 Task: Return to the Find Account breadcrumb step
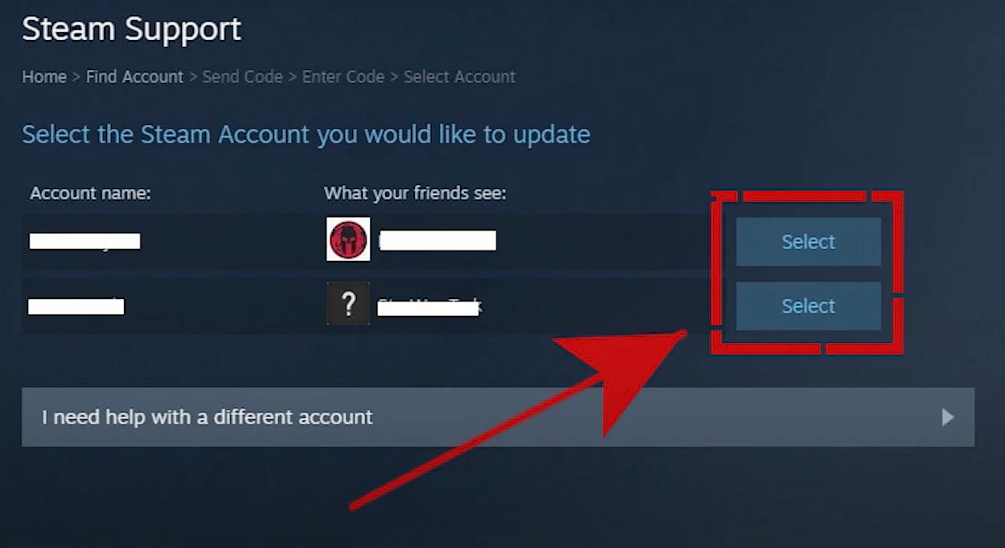tap(135, 77)
